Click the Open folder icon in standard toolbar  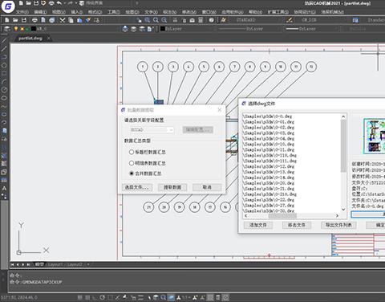point(15,20)
